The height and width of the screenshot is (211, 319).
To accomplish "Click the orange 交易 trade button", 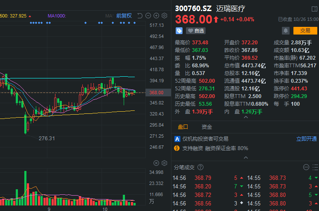I will coord(305,31).
